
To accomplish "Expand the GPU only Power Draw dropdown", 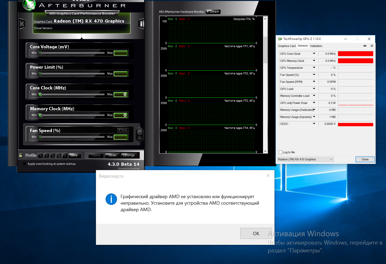I will pyautogui.click(x=314, y=103).
